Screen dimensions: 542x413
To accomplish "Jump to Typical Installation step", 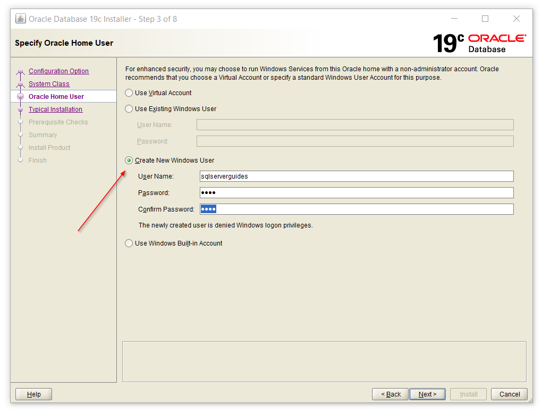I will pos(55,109).
